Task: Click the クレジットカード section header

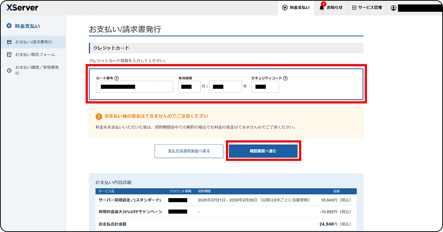Action: click(226, 48)
